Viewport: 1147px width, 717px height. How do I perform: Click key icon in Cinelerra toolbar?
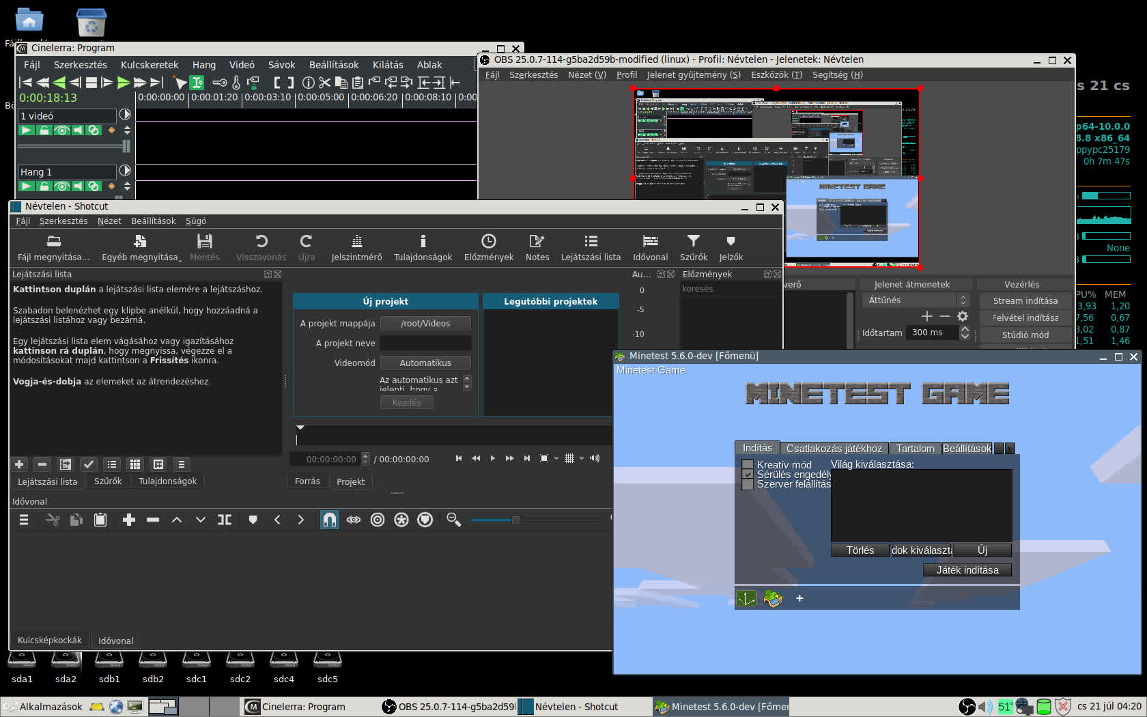(219, 83)
